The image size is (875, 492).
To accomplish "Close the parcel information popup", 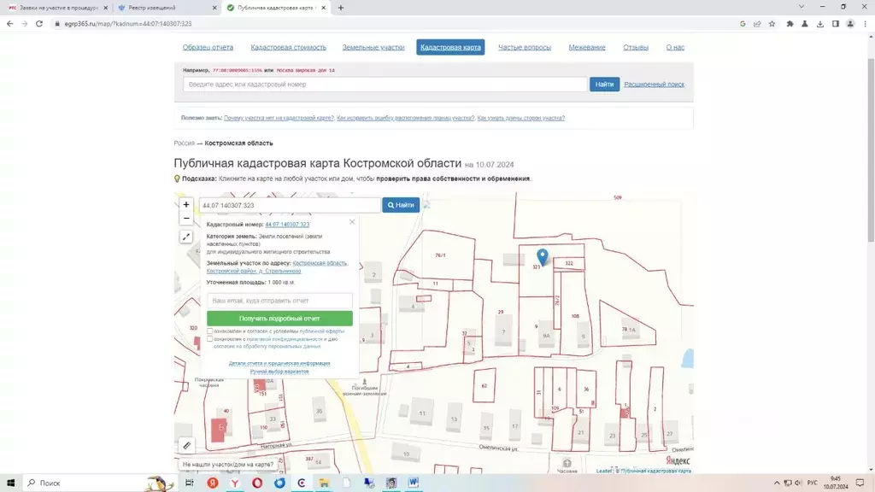I will click(352, 222).
